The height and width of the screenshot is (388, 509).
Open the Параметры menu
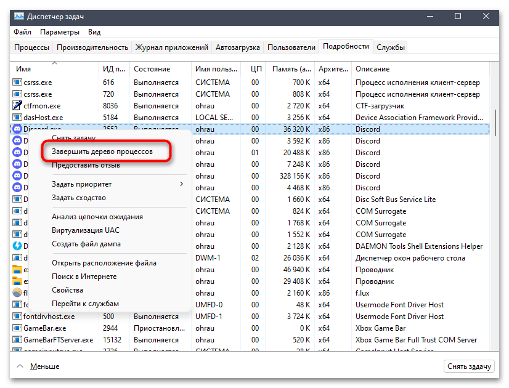click(x=60, y=32)
